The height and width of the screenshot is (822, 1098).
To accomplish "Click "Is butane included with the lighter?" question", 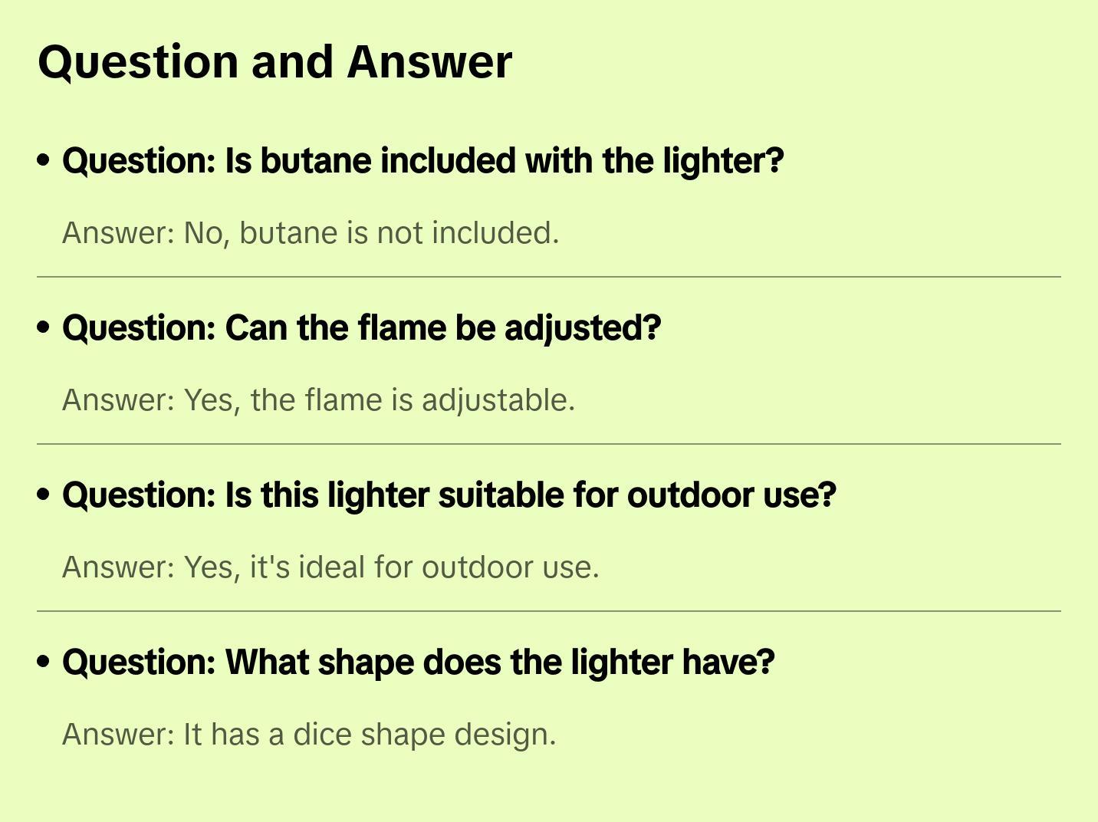I will [x=422, y=161].
